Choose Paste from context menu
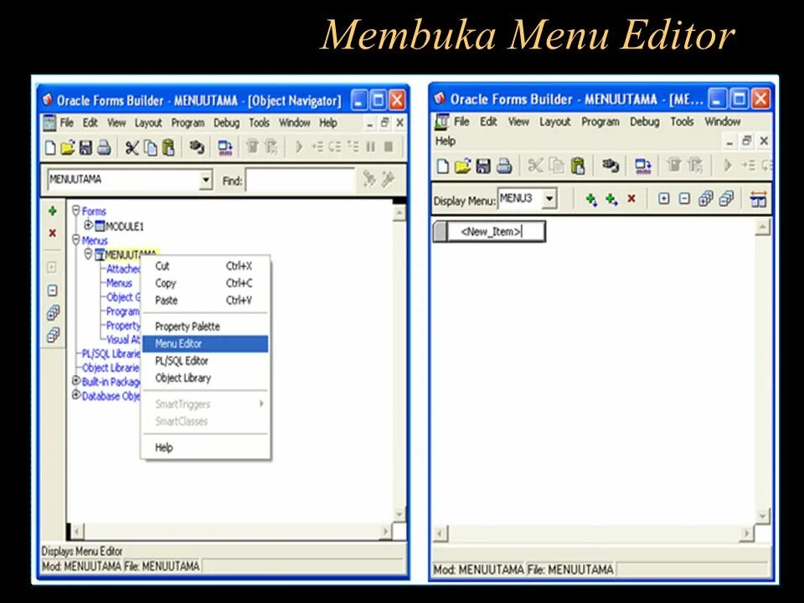The height and width of the screenshot is (603, 804). [x=205, y=301]
